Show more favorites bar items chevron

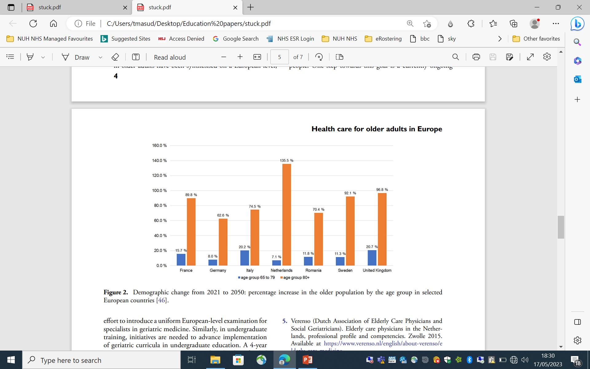(500, 39)
